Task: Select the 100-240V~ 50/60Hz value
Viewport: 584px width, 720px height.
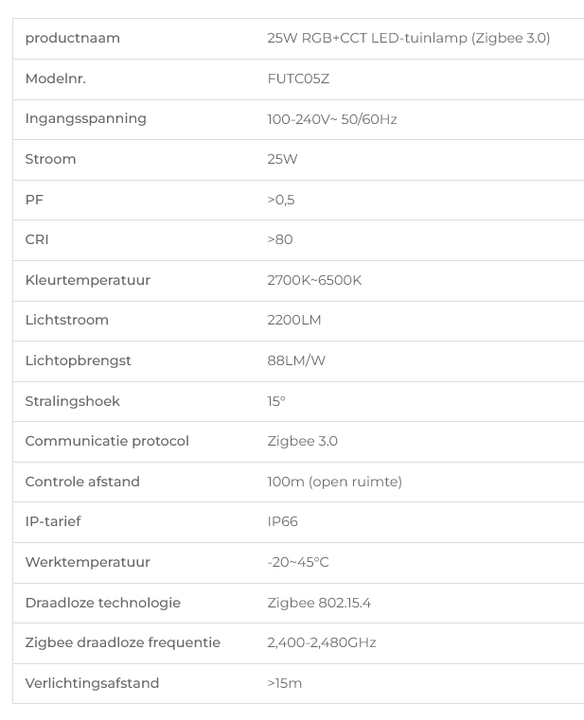Action: (x=332, y=119)
